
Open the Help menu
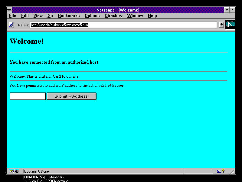(x=152, y=16)
